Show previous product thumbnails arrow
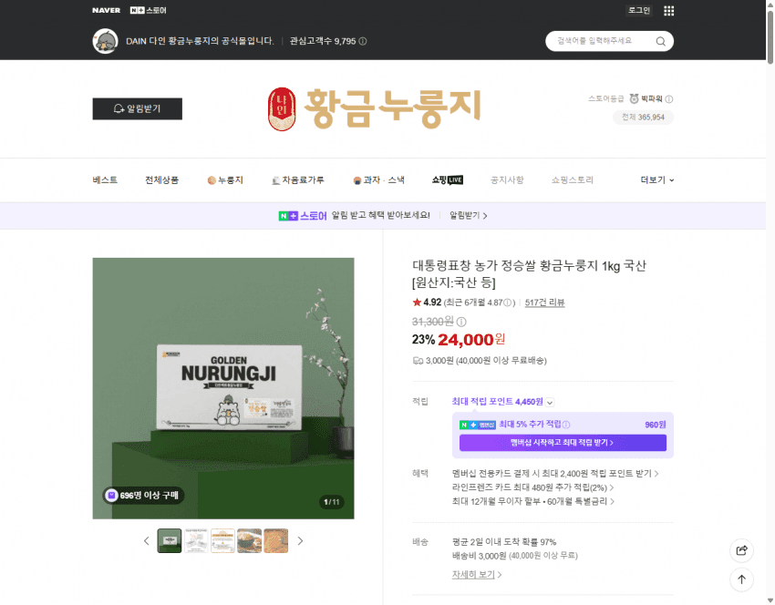The height and width of the screenshot is (605, 775). click(x=146, y=541)
